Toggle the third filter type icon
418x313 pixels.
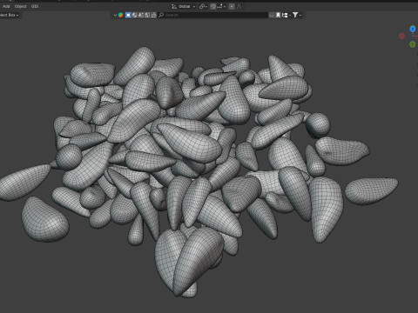141,15
